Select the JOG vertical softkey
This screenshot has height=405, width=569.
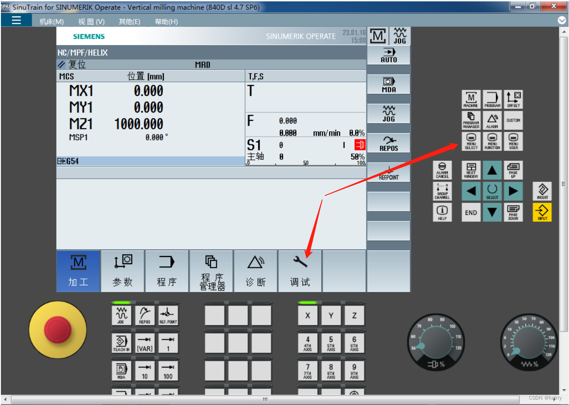coord(389,114)
